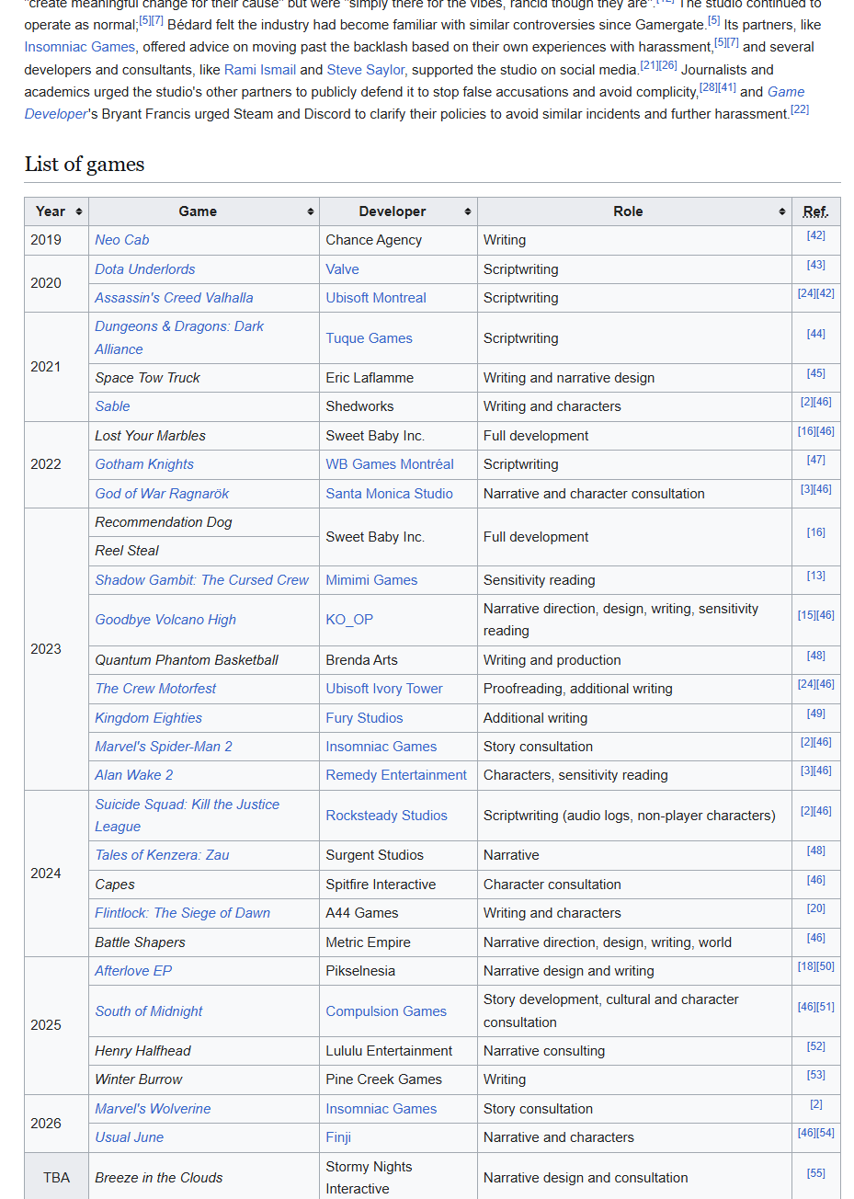Open Goodbye Volcano High link
854x1199 pixels.
(165, 620)
